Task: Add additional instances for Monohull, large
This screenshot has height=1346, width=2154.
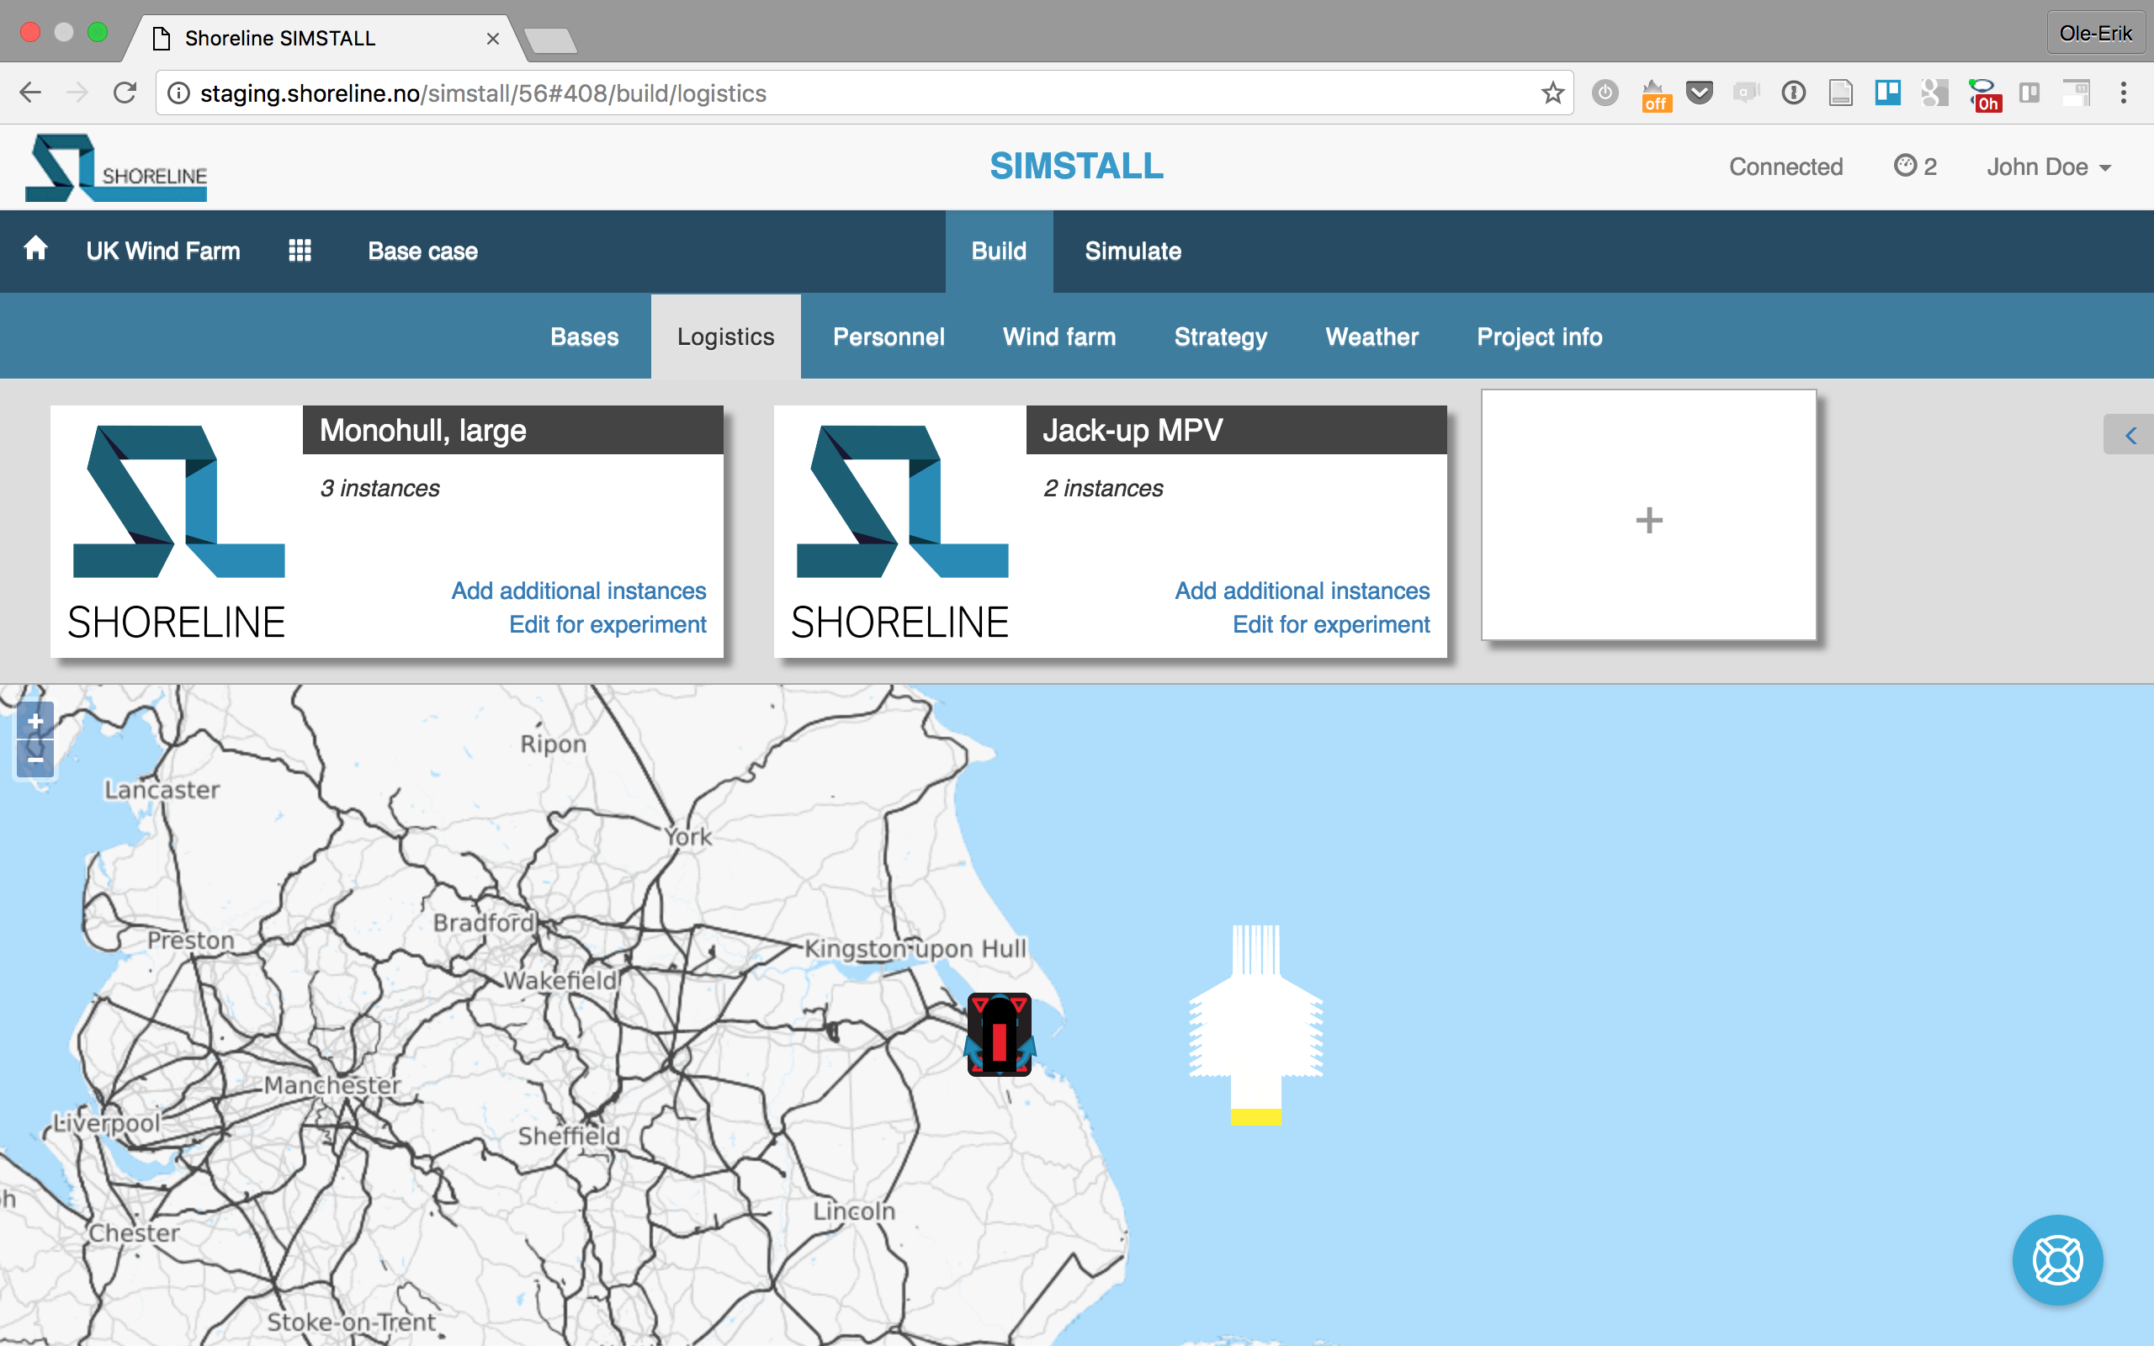Action: click(578, 591)
